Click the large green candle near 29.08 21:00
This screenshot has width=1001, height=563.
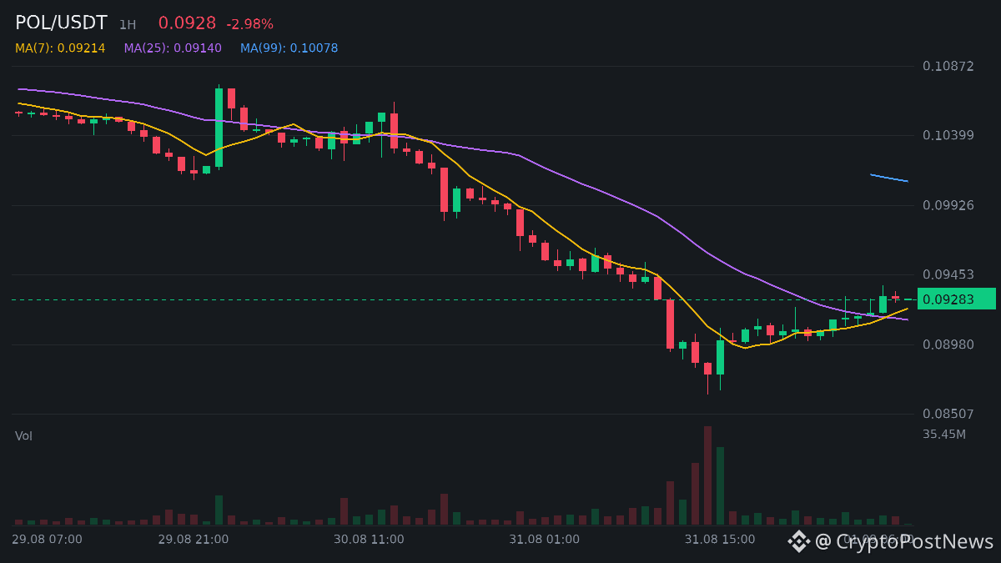[219, 128]
